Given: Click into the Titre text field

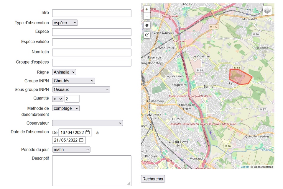Looking at the screenshot, I should [x=92, y=13].
